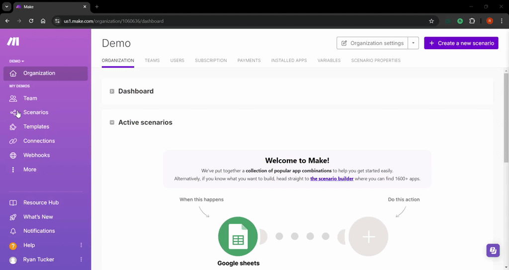Open Organization settings dropdown arrow
The width and height of the screenshot is (509, 270).
point(413,43)
